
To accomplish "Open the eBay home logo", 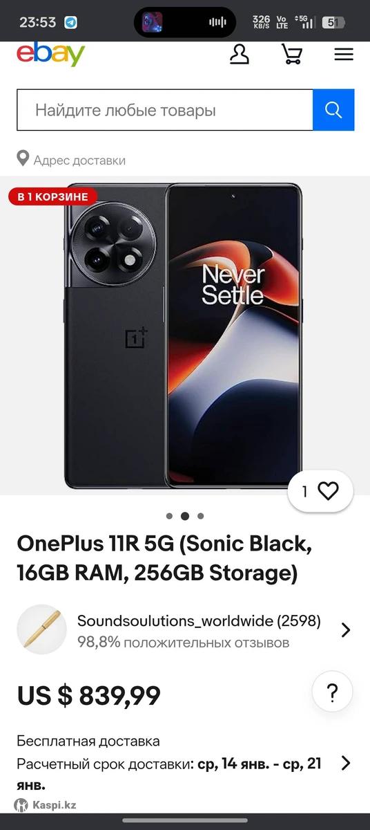I will pos(50,53).
